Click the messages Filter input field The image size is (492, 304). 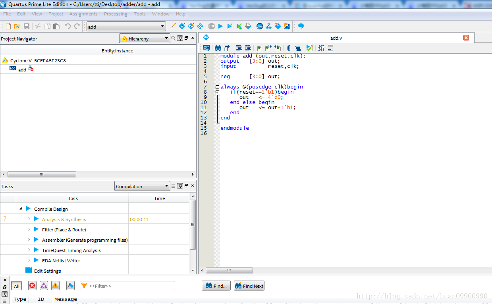[127, 286]
